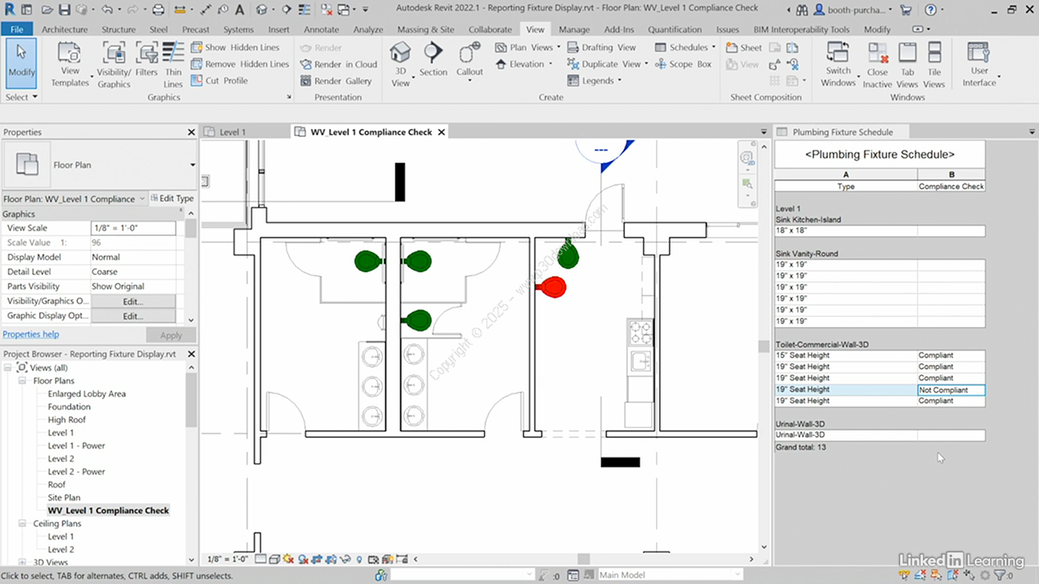Open Render Gallery

(335, 81)
